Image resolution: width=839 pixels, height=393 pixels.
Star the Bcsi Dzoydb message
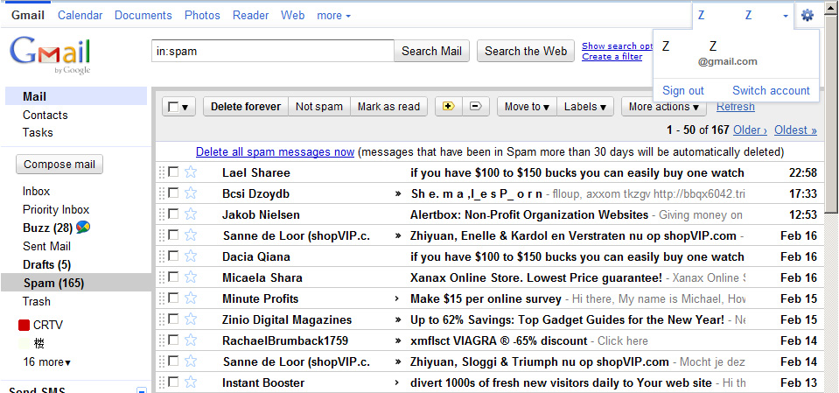click(191, 193)
